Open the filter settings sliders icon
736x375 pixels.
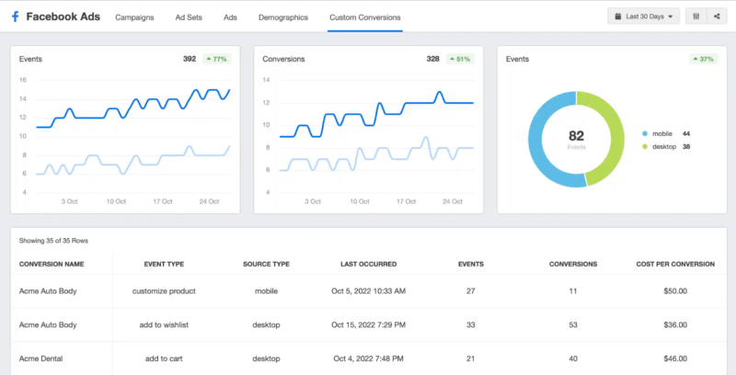point(696,17)
